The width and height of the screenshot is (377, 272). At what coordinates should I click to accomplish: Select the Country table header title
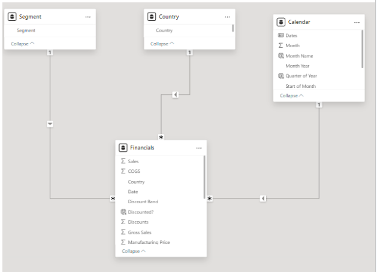(x=169, y=17)
